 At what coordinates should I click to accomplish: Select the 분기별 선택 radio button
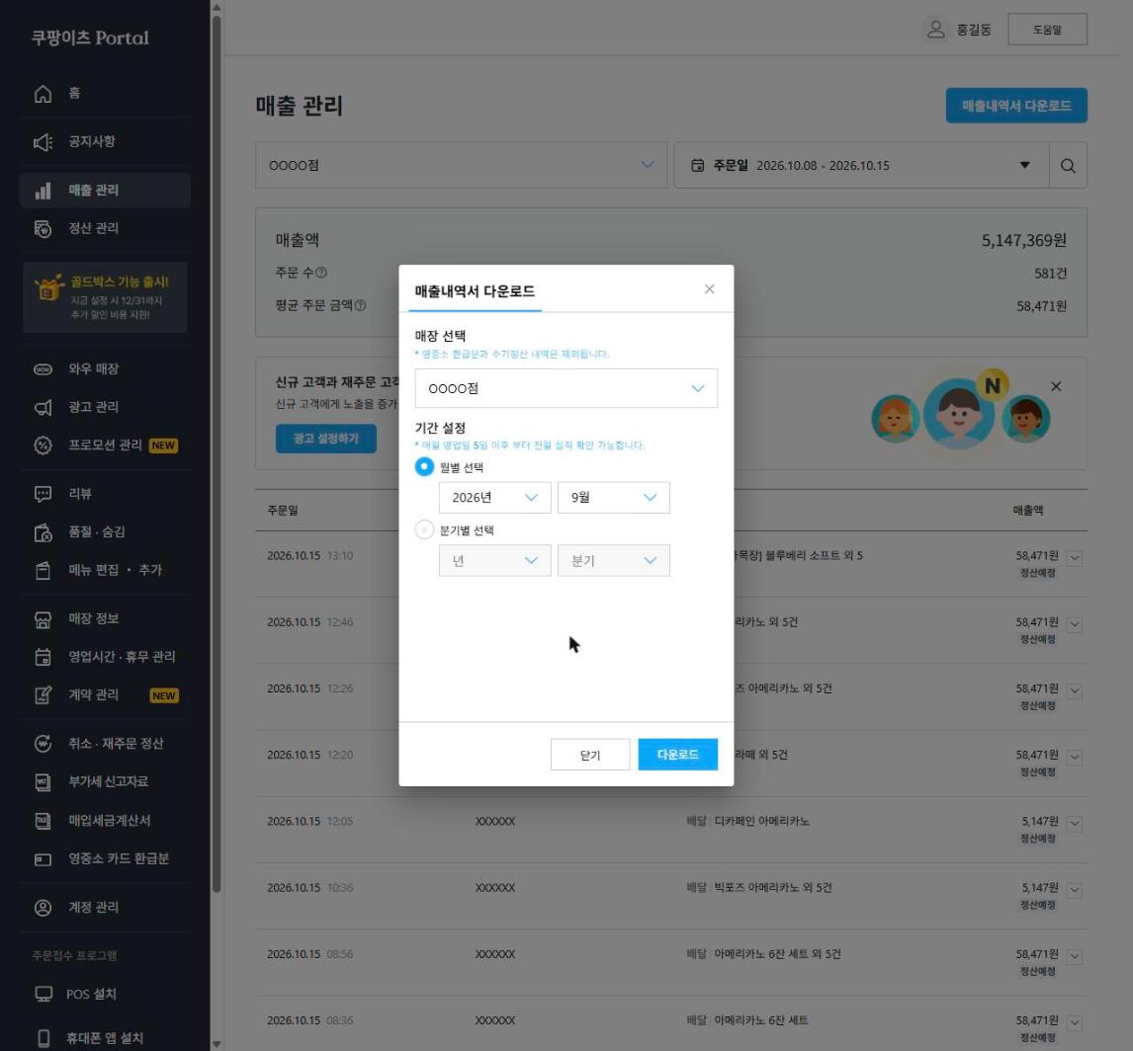point(424,530)
